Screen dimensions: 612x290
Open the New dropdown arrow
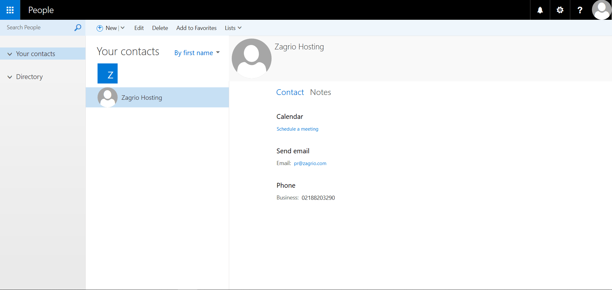tap(122, 28)
